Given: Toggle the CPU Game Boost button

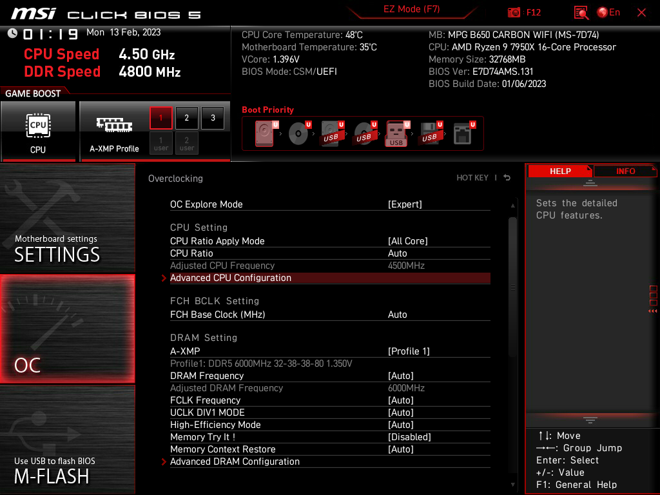Looking at the screenshot, I should (x=38, y=131).
